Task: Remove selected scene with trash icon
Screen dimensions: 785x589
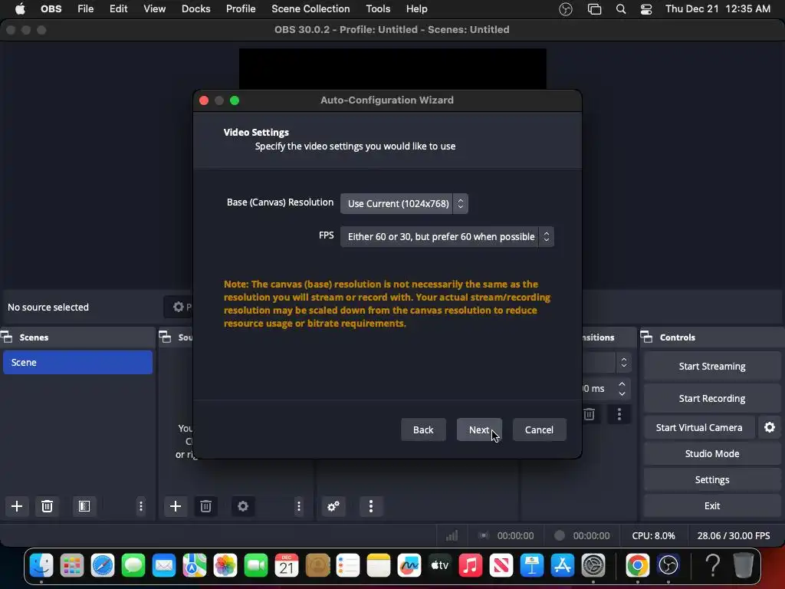Action: tap(47, 506)
